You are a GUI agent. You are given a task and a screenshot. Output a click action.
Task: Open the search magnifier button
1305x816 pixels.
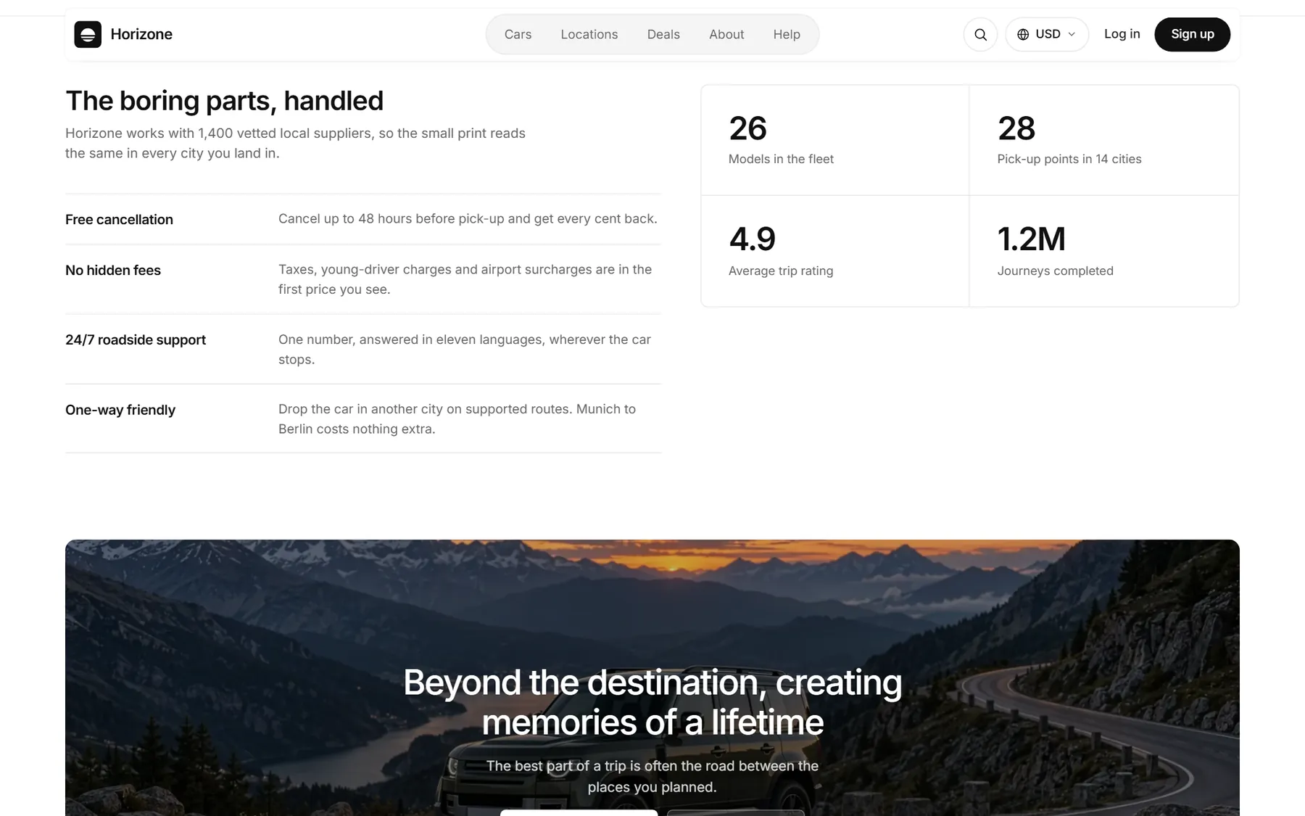tap(980, 34)
